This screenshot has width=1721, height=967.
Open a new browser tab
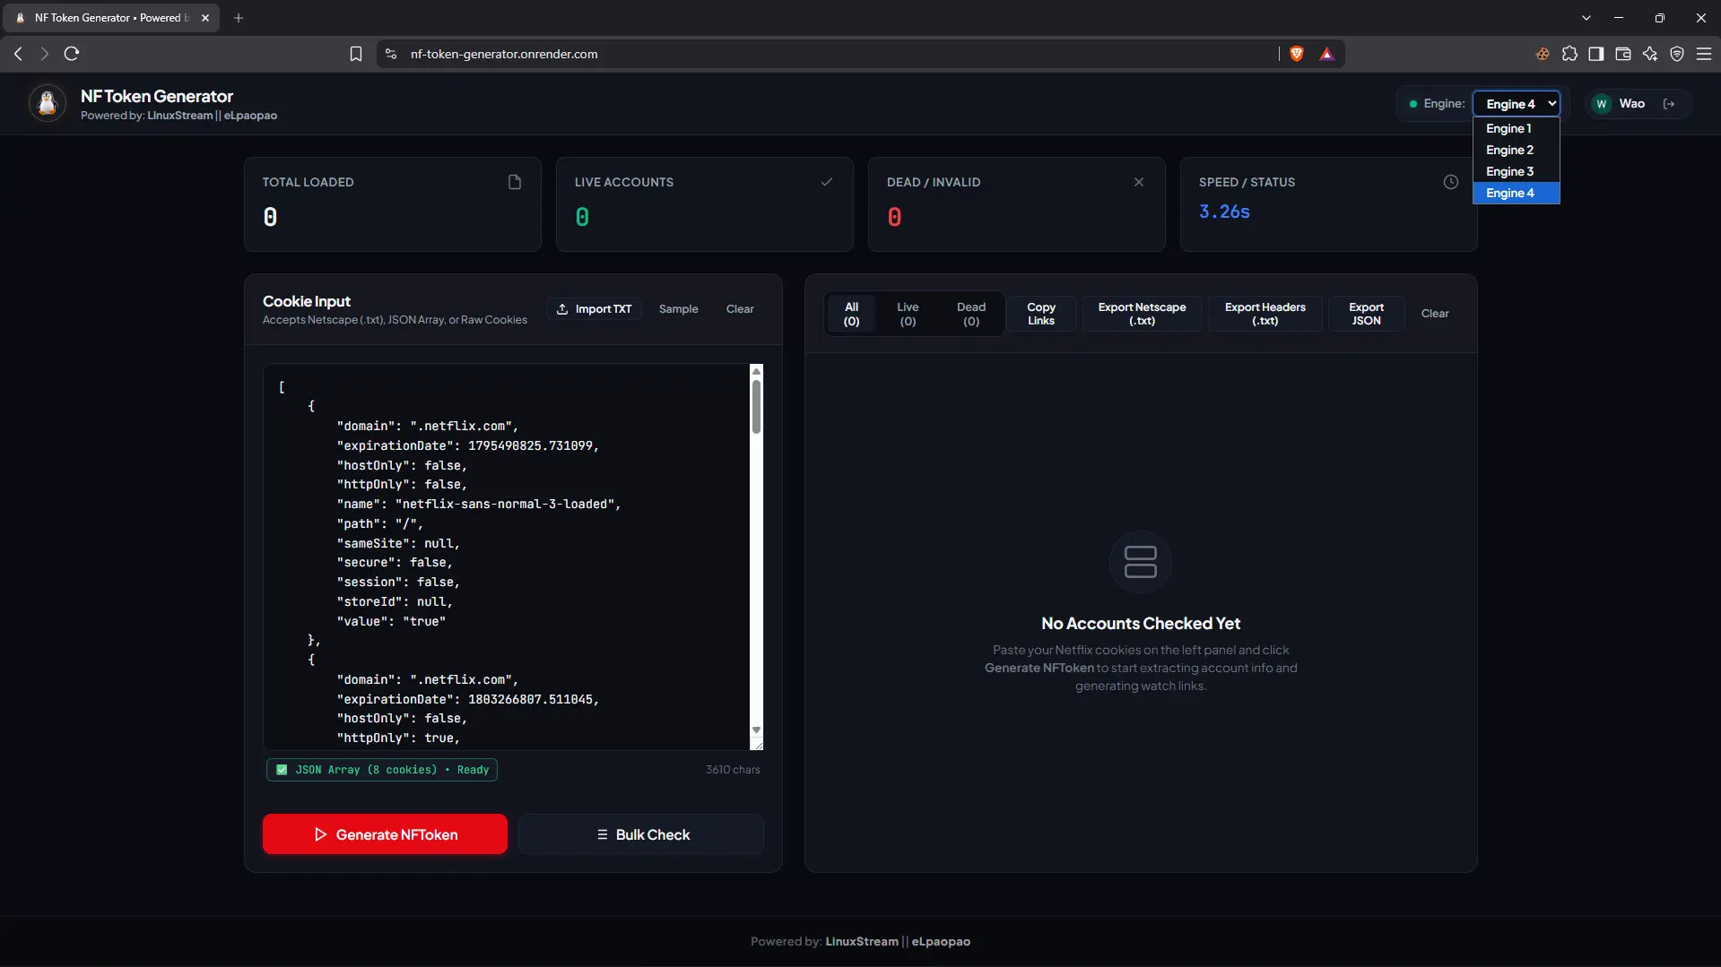[239, 18]
